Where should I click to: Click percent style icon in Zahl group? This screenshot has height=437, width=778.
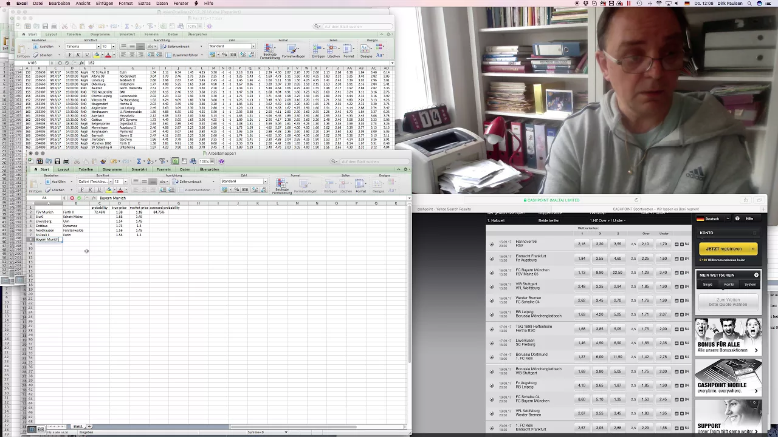click(236, 189)
